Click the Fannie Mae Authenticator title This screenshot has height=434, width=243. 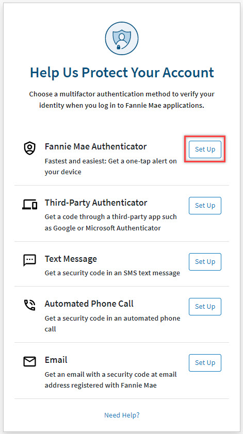point(95,146)
